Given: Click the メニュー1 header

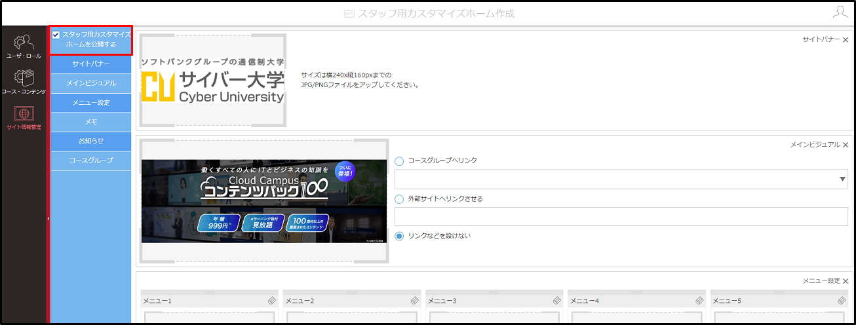Looking at the screenshot, I should pyautogui.click(x=210, y=301).
